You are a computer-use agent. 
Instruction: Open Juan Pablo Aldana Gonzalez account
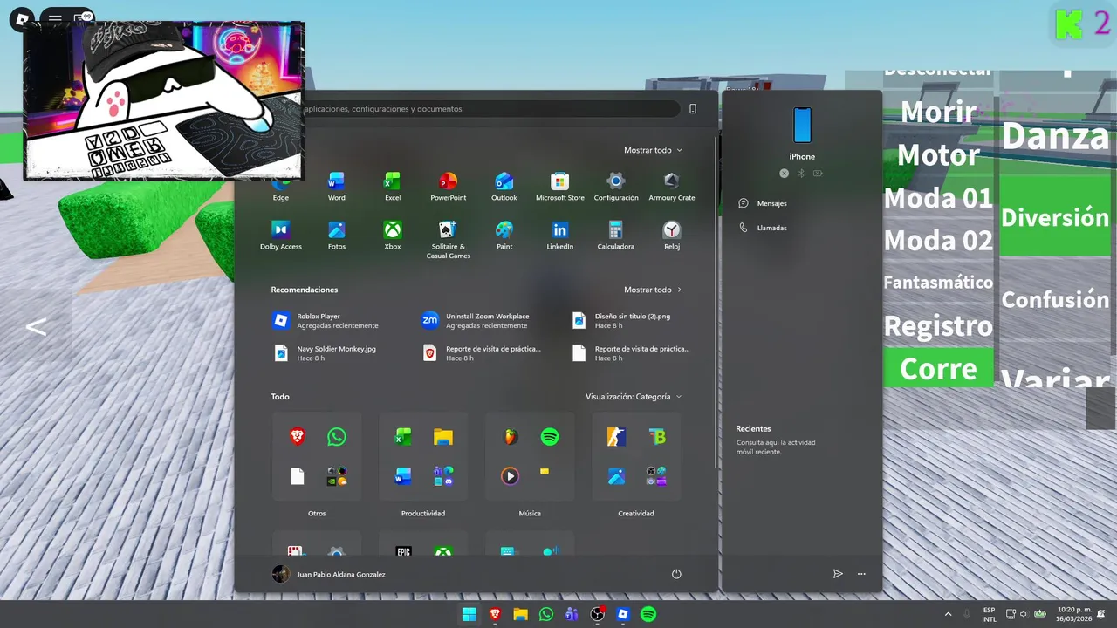pyautogui.click(x=328, y=574)
